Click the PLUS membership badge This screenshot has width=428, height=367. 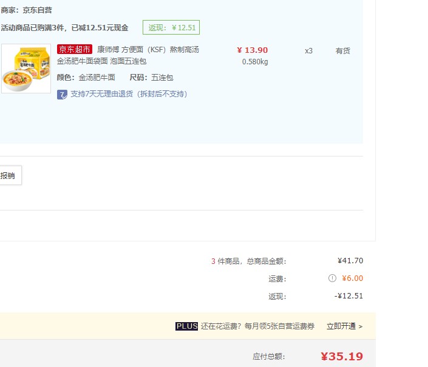tap(186, 326)
